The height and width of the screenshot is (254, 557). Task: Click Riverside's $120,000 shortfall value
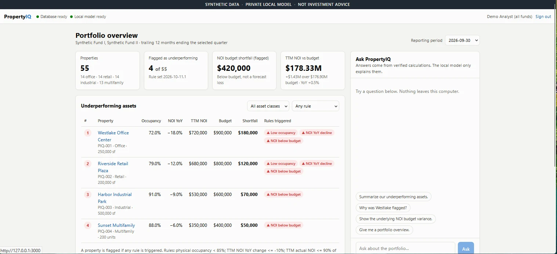(x=248, y=164)
